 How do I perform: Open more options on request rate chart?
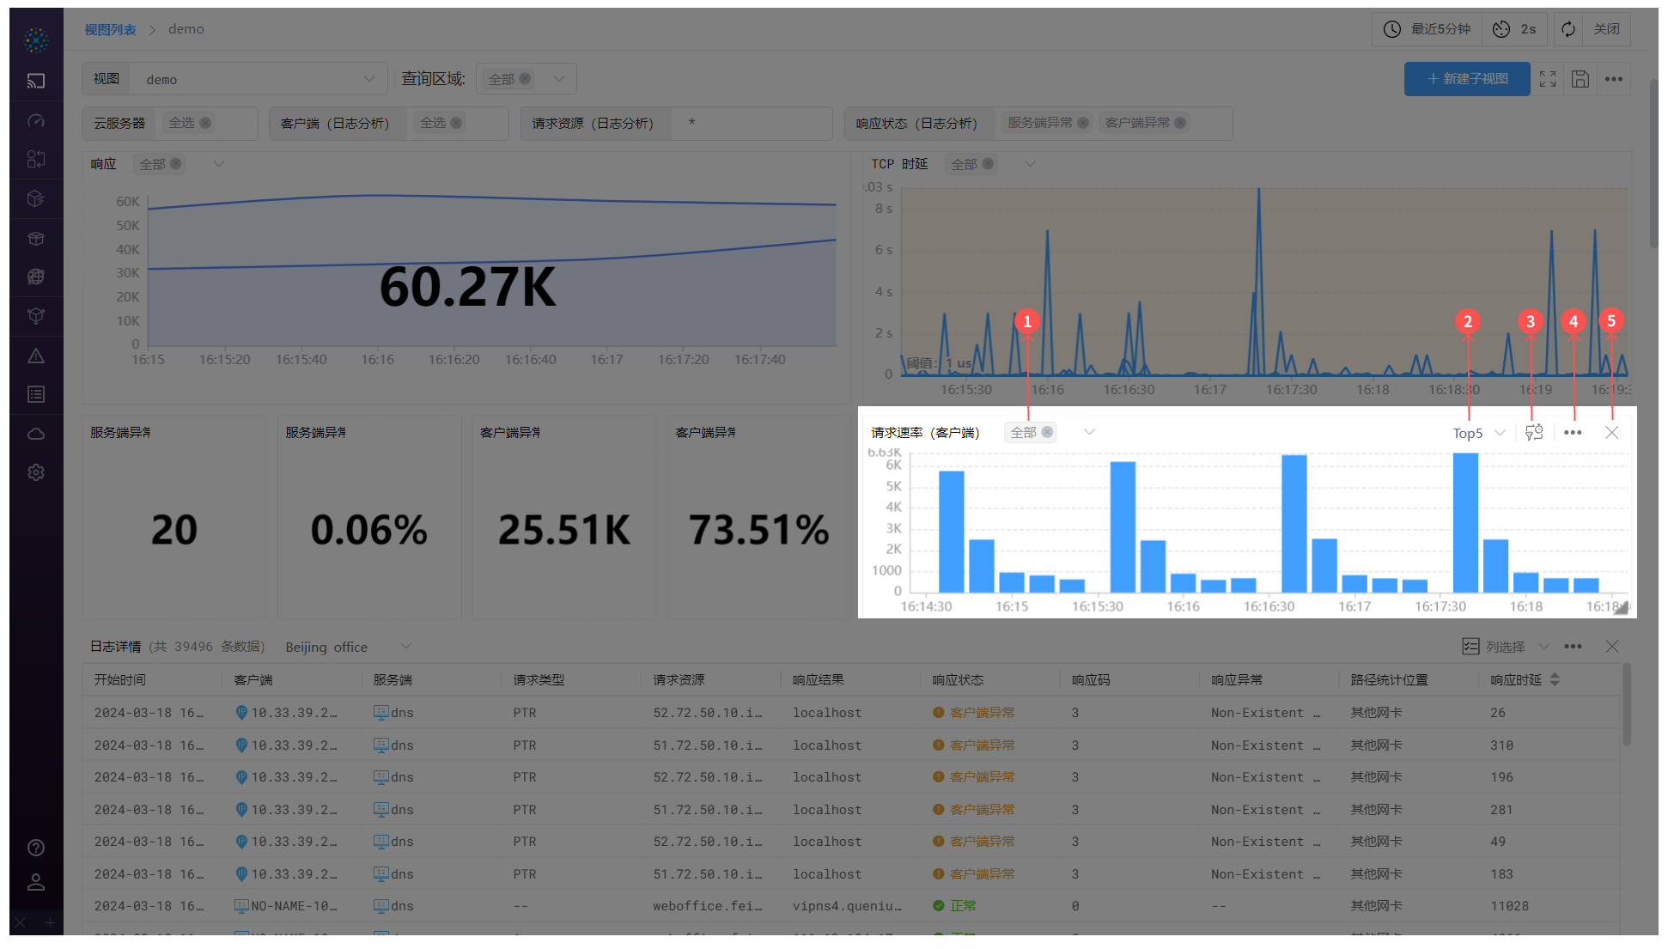coord(1573,433)
